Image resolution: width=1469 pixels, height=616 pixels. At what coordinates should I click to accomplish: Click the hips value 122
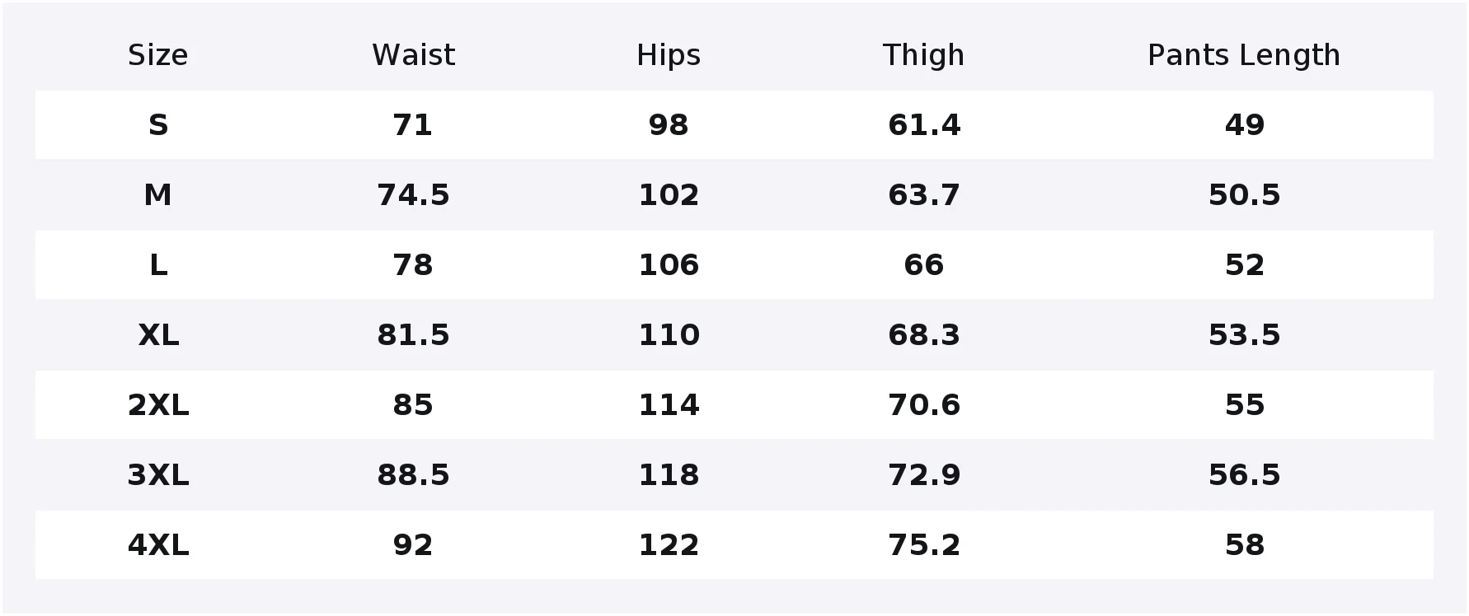point(669,545)
